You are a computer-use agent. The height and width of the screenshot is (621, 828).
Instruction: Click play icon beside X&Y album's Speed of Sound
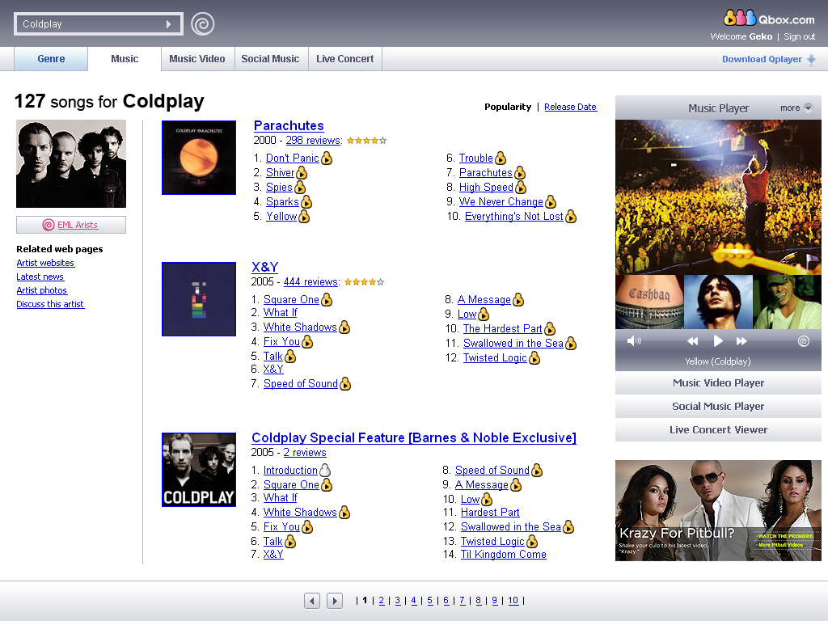coord(345,384)
